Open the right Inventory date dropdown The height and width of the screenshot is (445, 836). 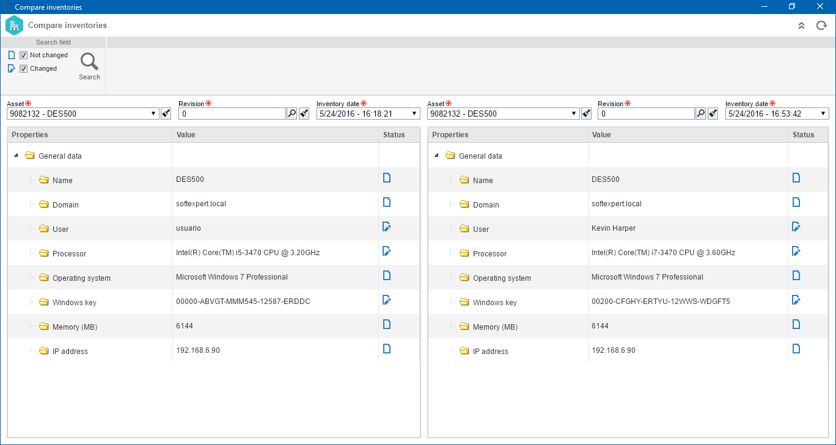[x=824, y=114]
